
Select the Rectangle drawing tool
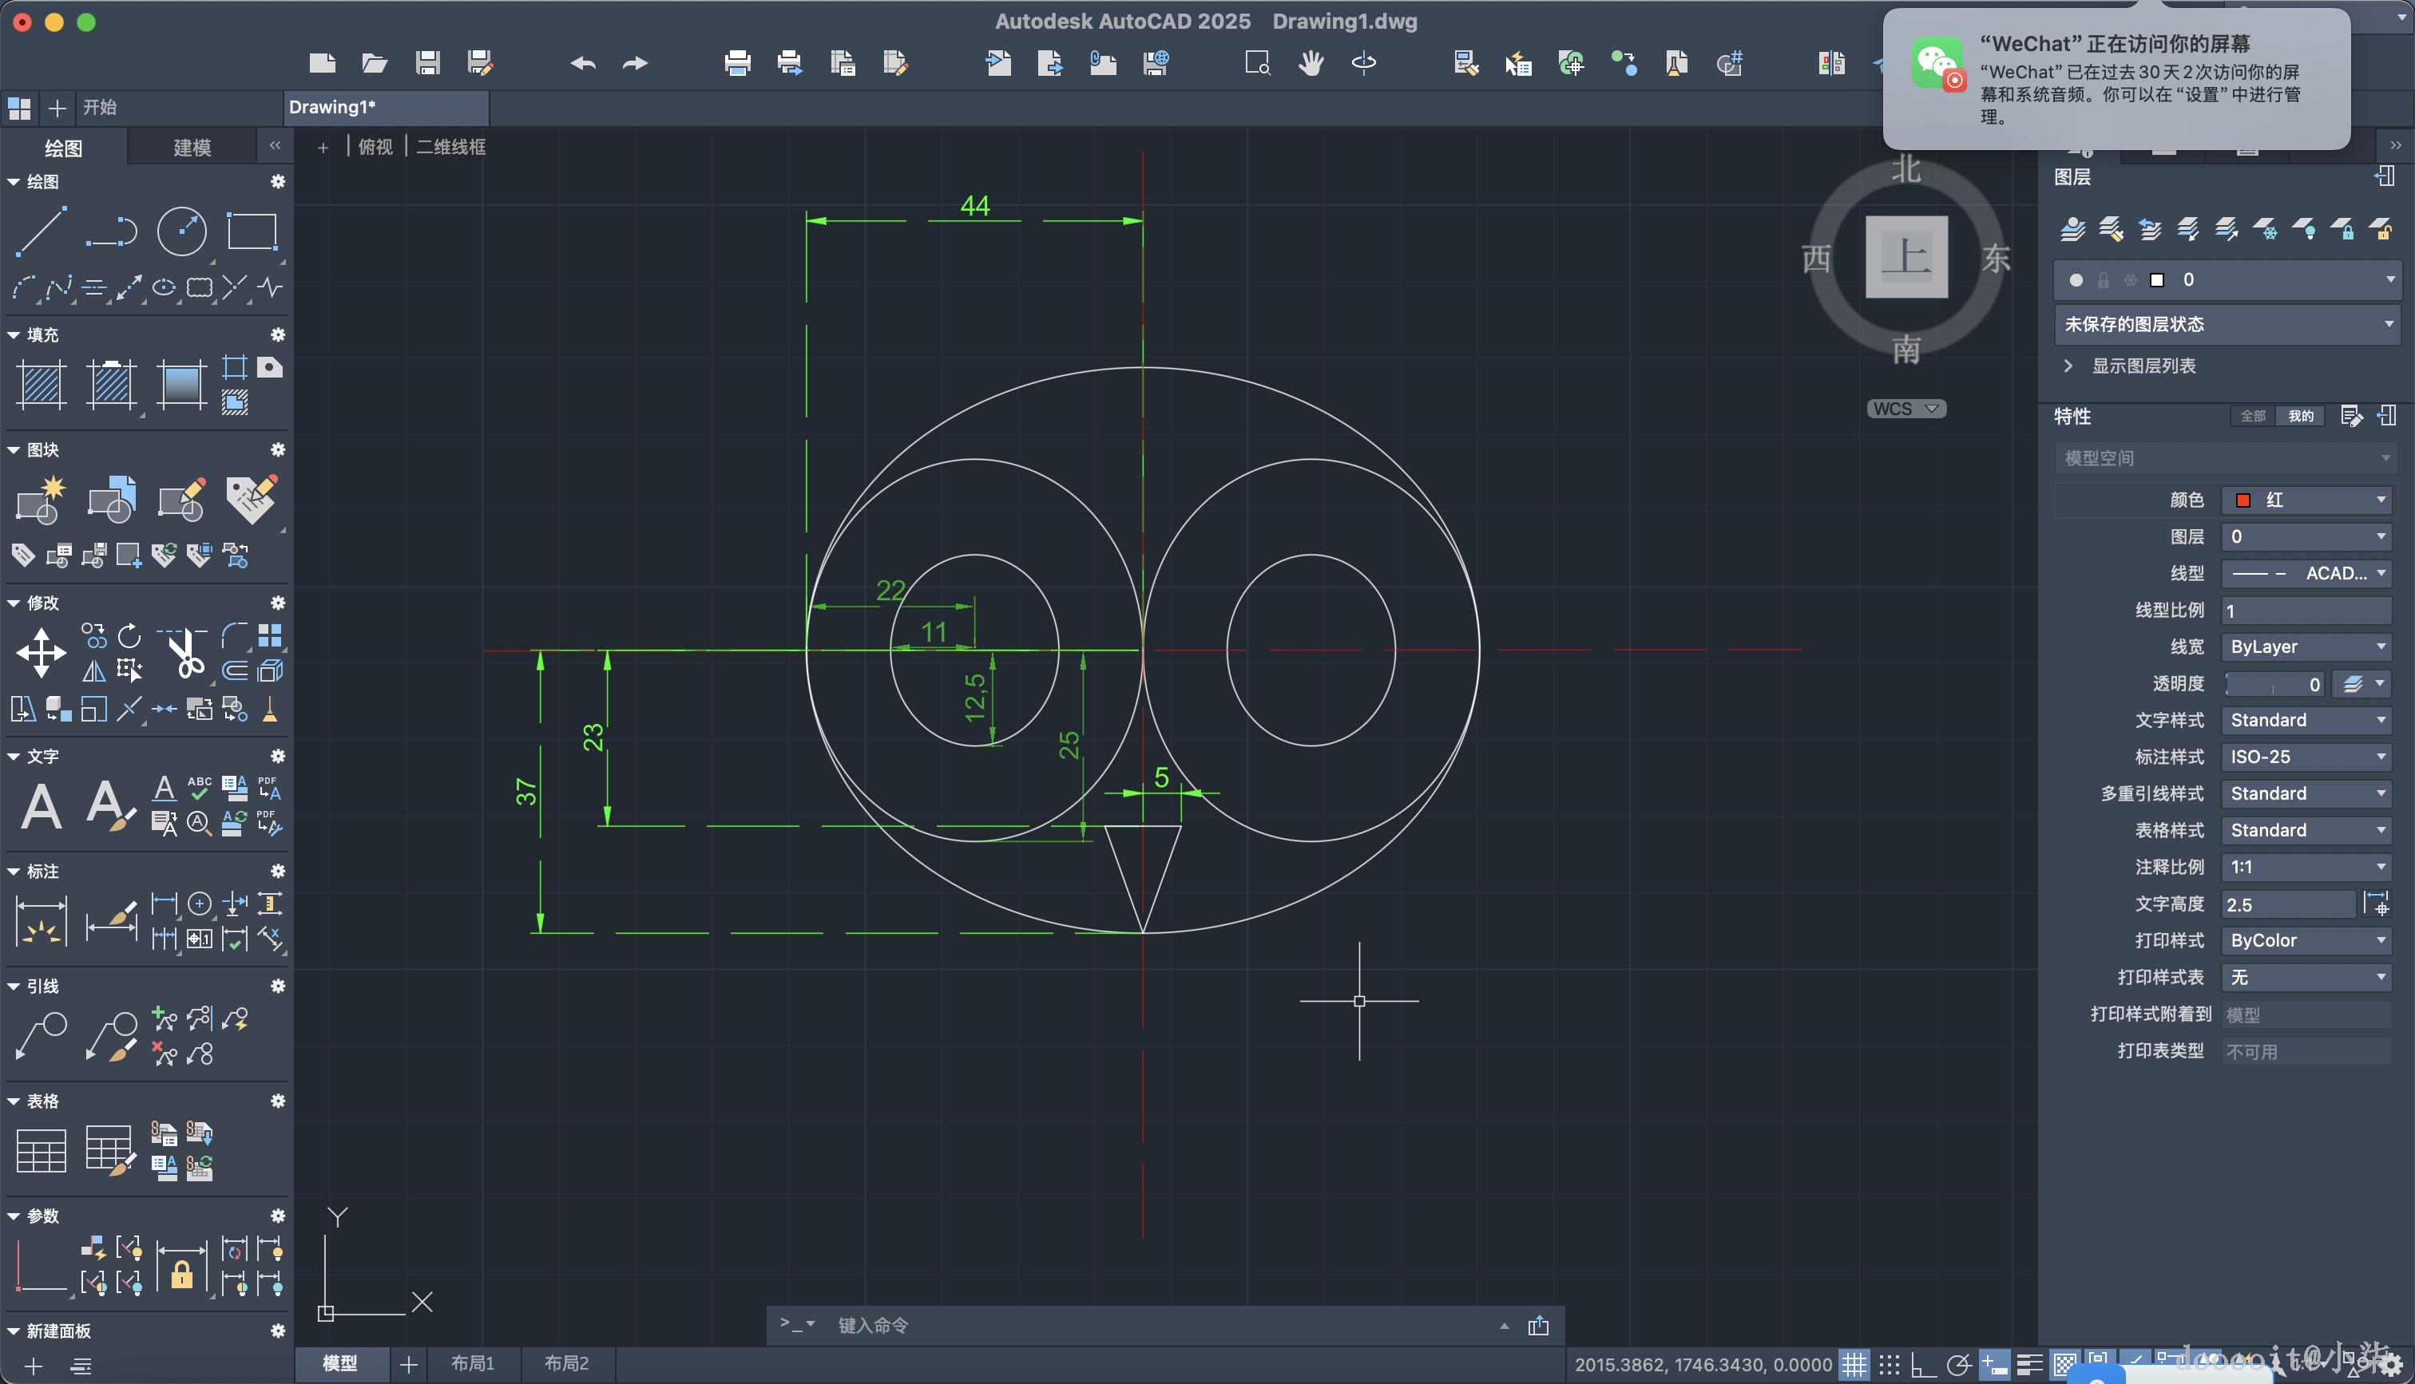[x=251, y=231]
